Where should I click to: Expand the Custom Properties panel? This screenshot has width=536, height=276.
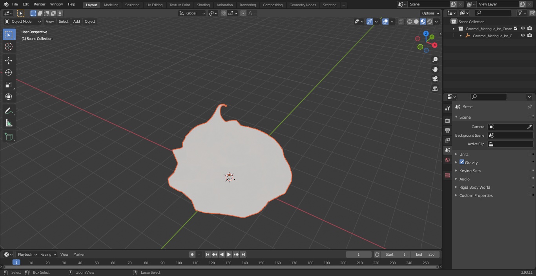(x=476, y=195)
